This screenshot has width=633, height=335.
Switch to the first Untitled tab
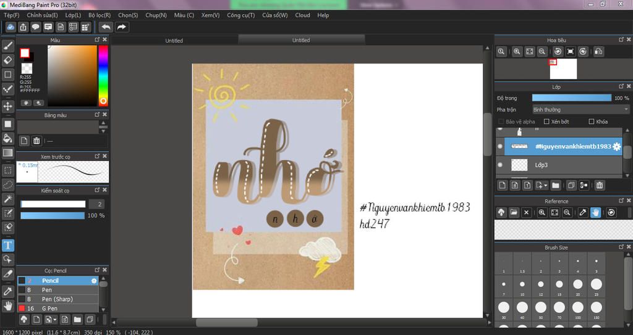174,40
